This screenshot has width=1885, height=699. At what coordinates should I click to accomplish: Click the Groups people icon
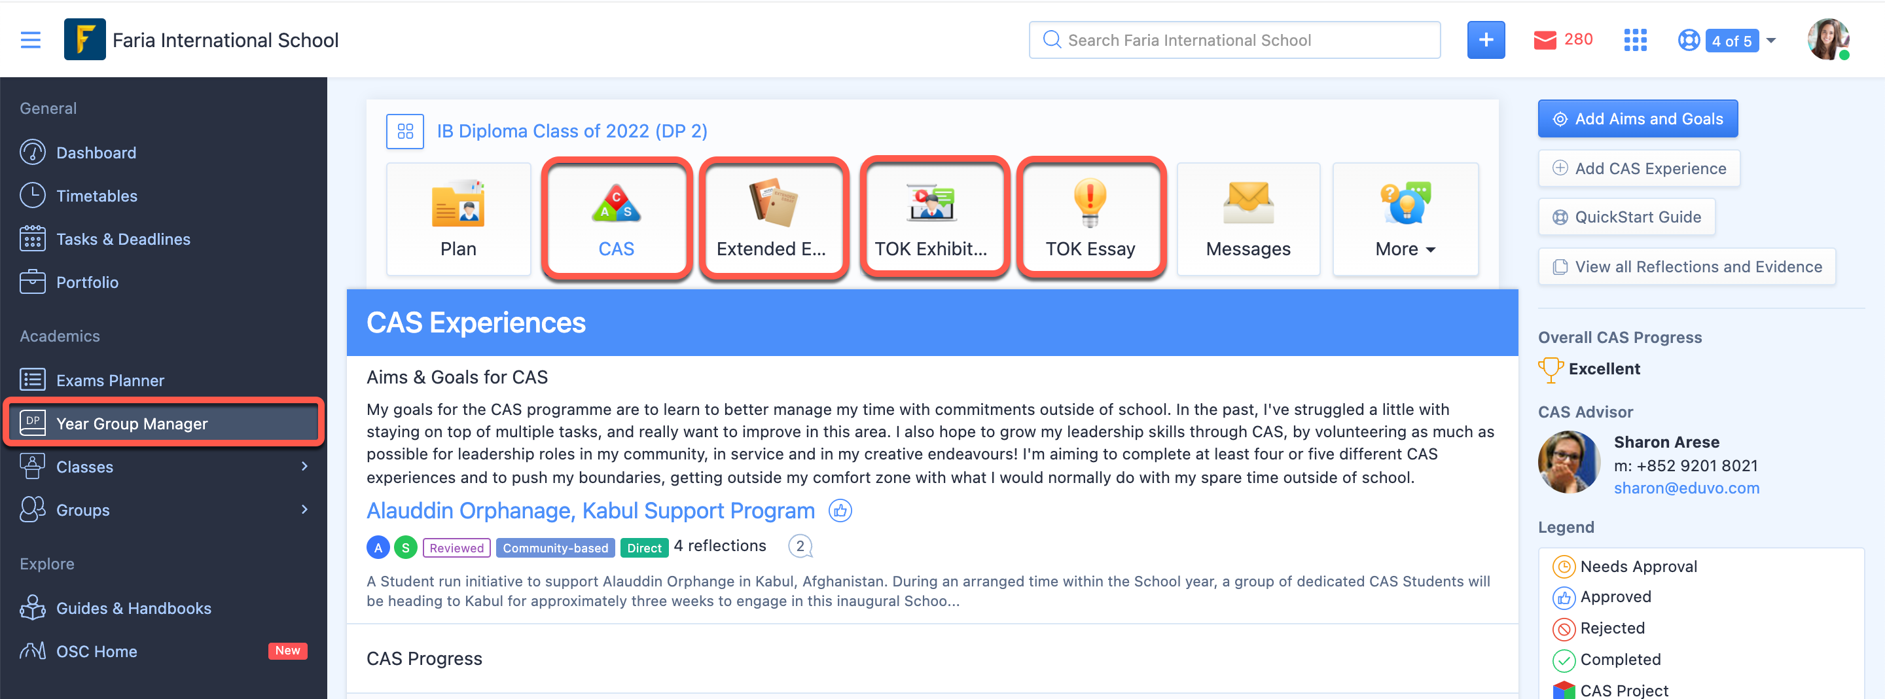click(32, 509)
